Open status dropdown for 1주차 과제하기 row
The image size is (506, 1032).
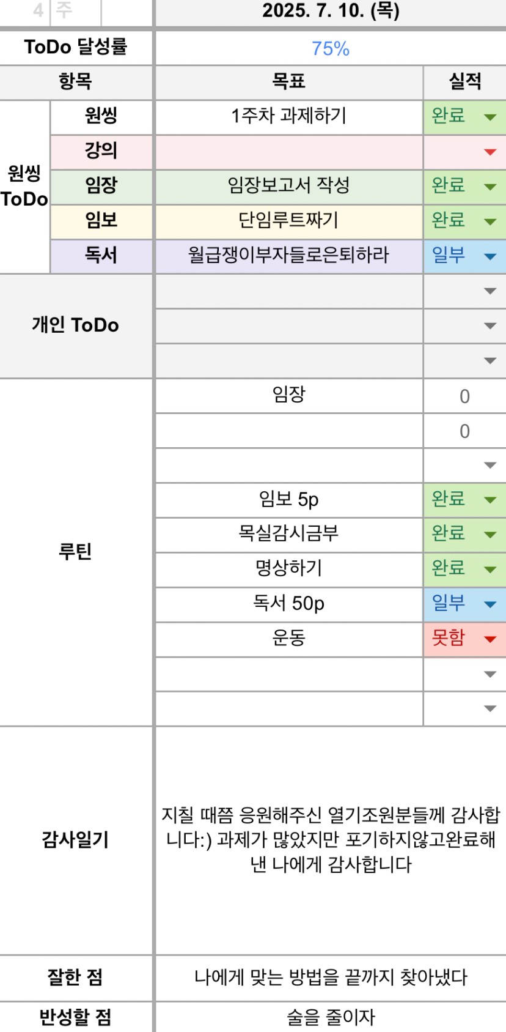[x=490, y=117]
